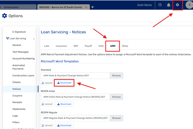The width and height of the screenshot is (193, 129).
Task: Open the notifications bell
Action: tap(169, 5)
